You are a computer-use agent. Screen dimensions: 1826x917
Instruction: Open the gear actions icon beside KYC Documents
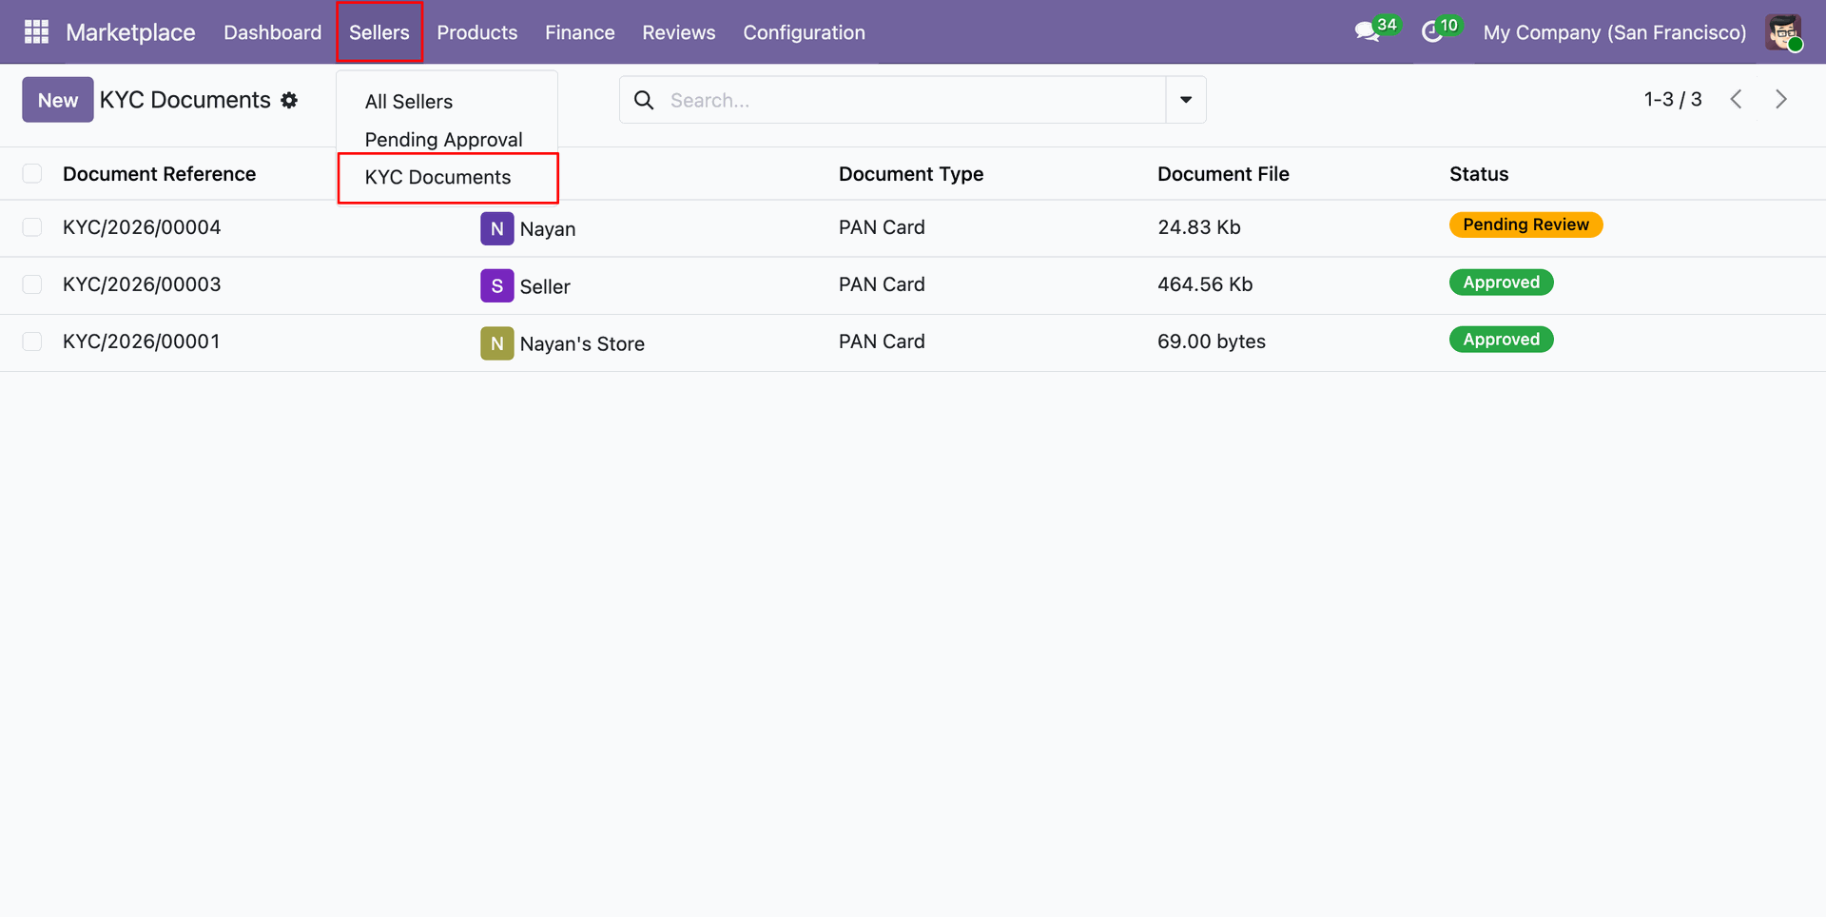289,100
